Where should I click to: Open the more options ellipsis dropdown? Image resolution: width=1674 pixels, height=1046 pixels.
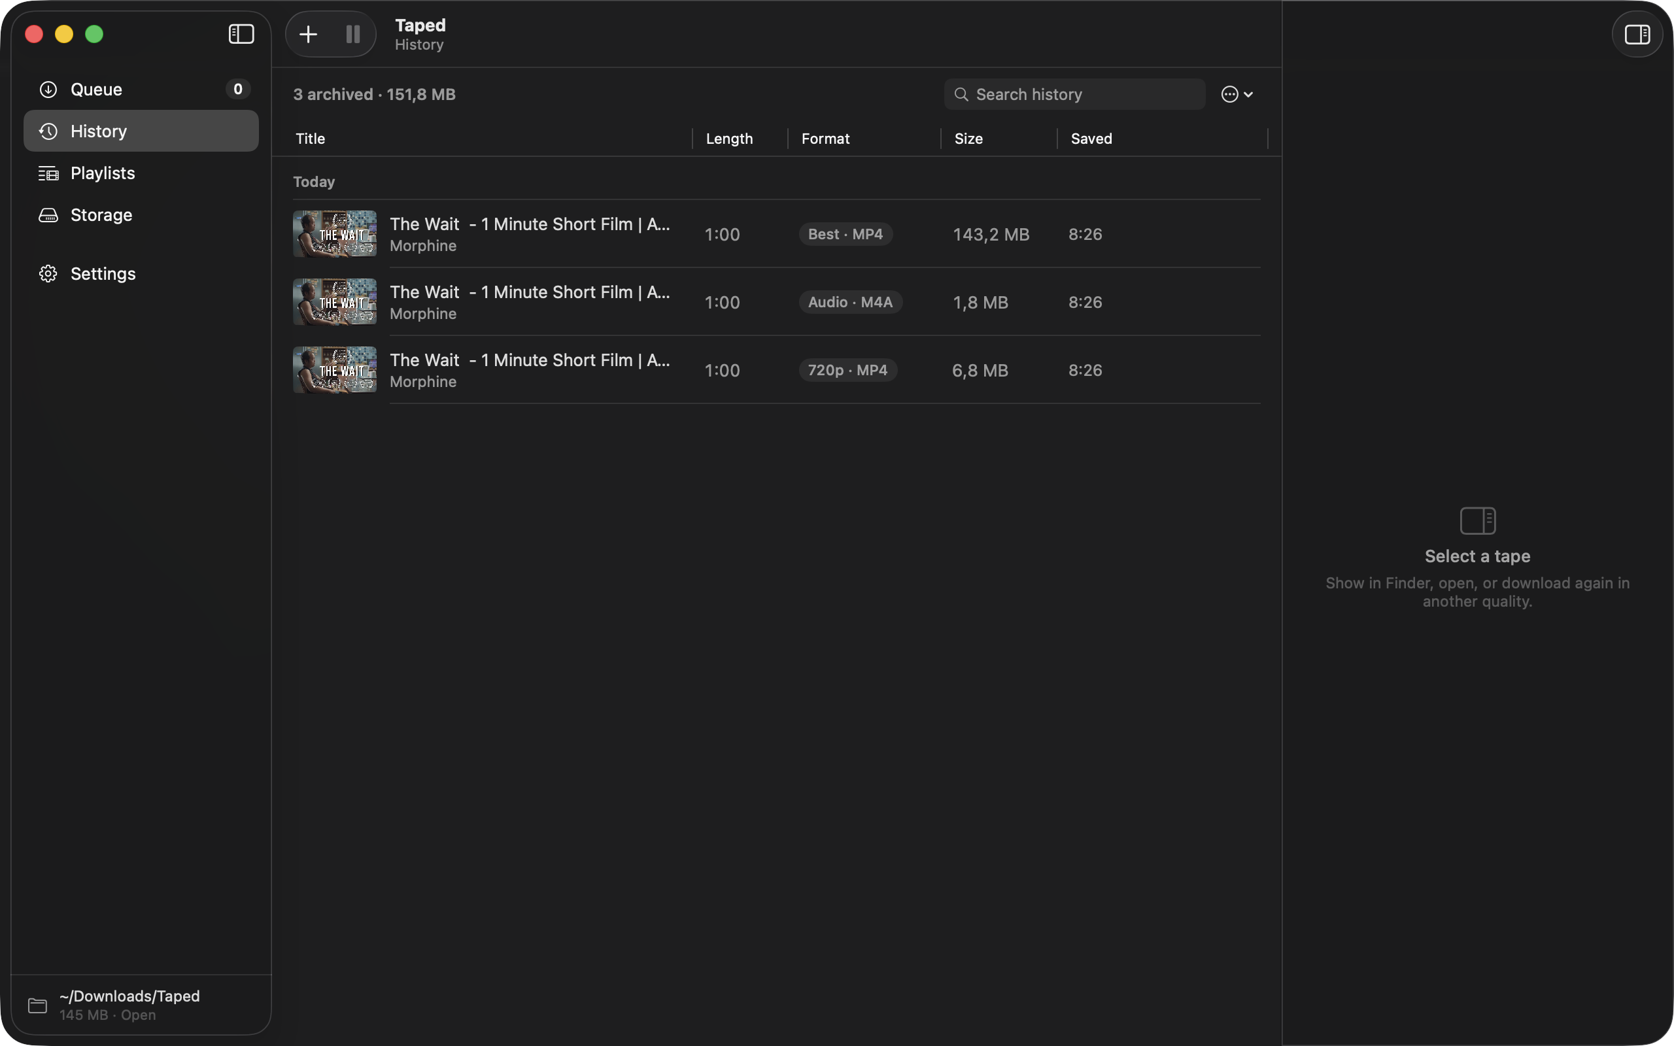(x=1237, y=94)
